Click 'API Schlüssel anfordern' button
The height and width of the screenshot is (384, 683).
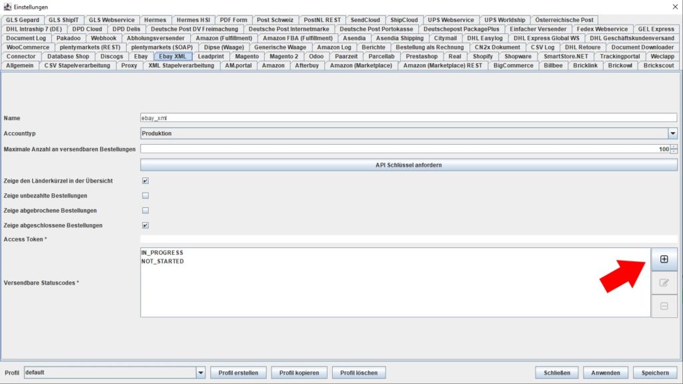click(x=409, y=165)
